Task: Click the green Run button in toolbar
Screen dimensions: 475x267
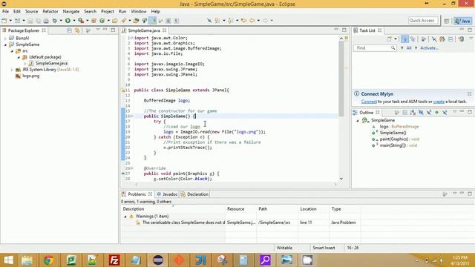Action: [x=68, y=21]
